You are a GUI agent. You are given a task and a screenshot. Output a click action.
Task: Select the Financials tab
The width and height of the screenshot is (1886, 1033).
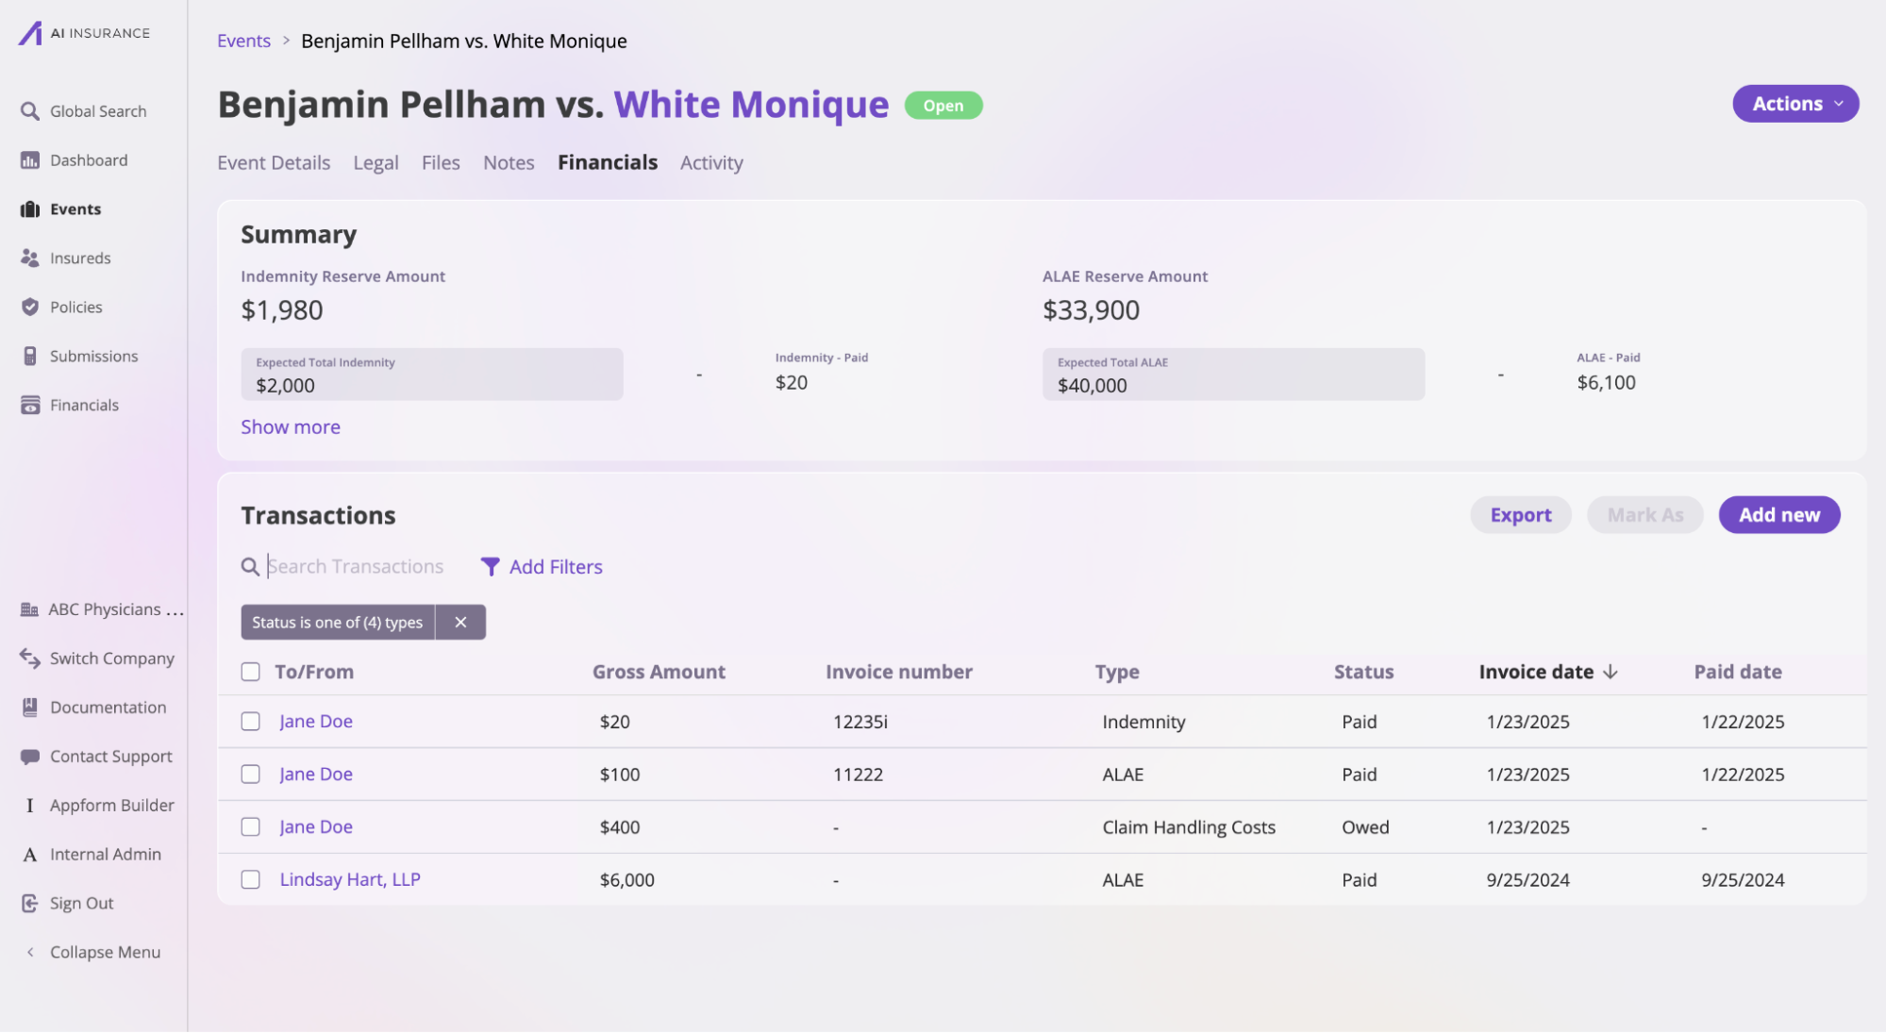click(x=608, y=162)
